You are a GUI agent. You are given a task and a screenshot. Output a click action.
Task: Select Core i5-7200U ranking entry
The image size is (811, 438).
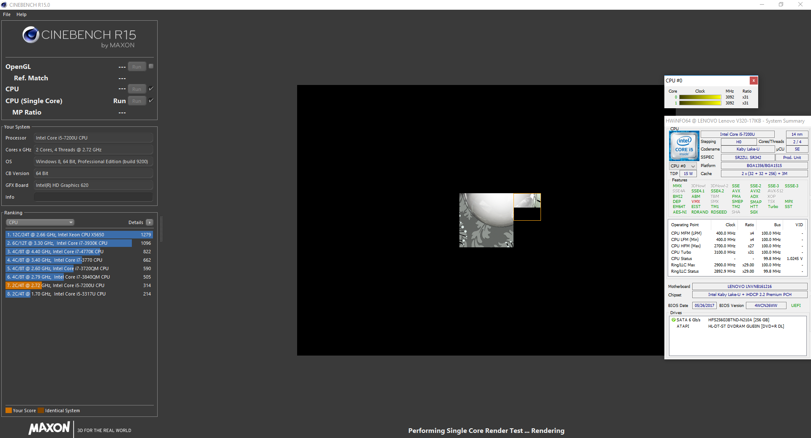79,285
